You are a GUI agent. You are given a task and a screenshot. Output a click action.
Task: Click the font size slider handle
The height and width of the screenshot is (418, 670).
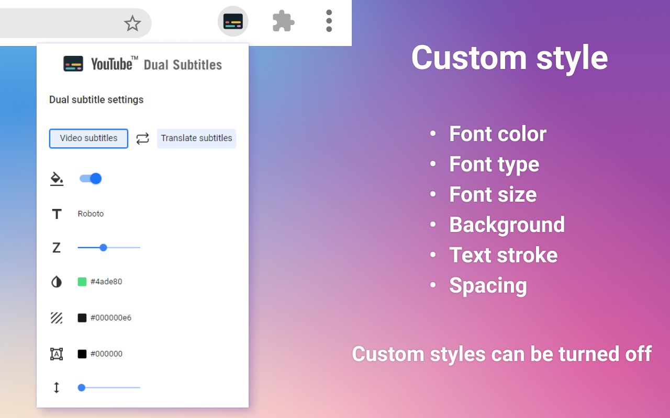pyautogui.click(x=103, y=248)
